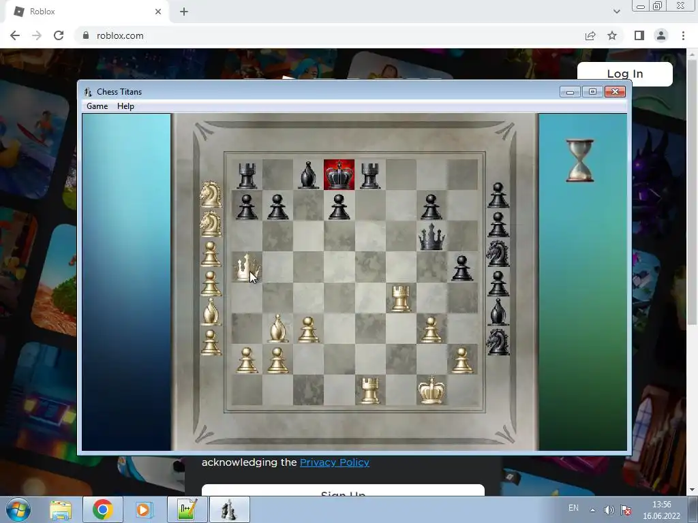The height and width of the screenshot is (523, 698).
Task: Open the Game menu in Chess Titans
Action: [97, 106]
